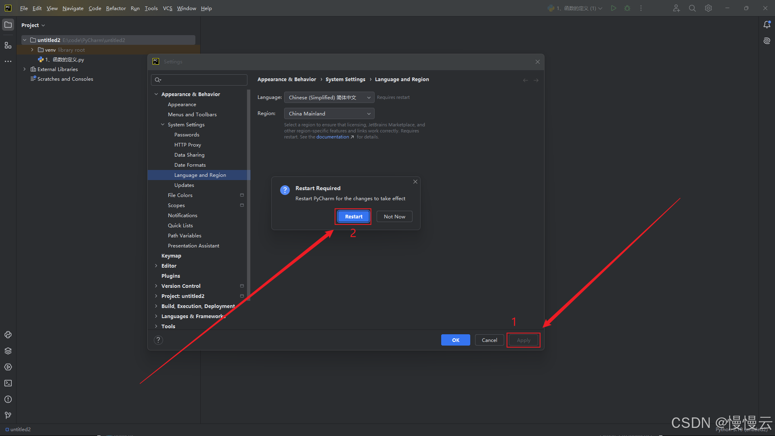Open the Structure tool window icon

pos(8,45)
